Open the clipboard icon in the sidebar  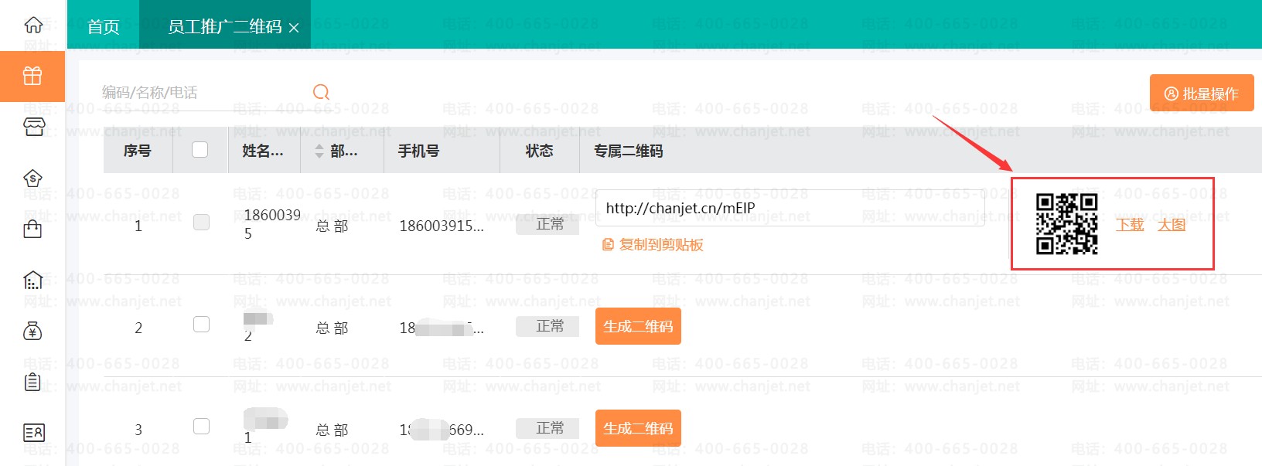32,382
